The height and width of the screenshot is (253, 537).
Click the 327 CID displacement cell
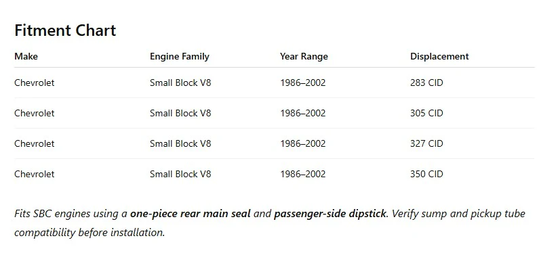point(426,143)
